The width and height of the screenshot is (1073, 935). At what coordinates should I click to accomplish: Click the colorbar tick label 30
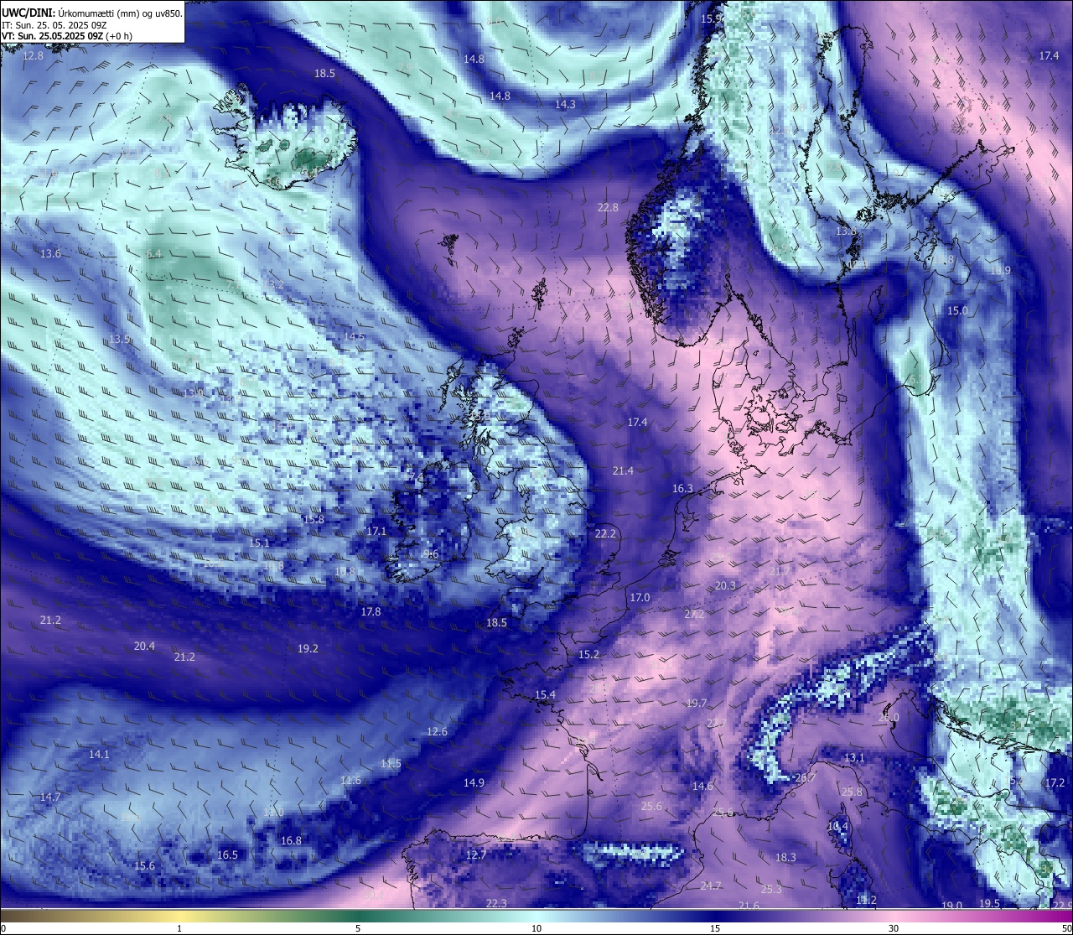[894, 928]
